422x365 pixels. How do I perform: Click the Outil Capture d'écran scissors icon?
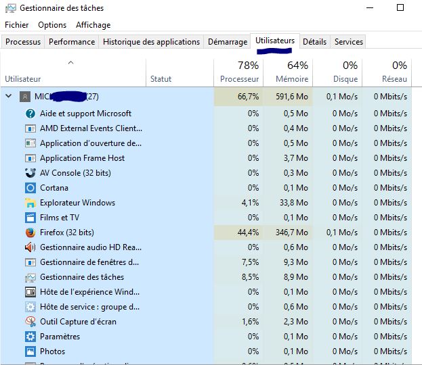pos(30,322)
